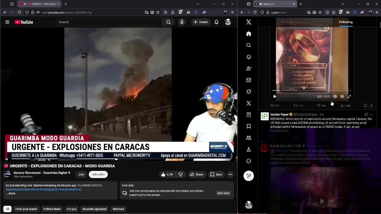The height and width of the screenshot is (214, 381).
Task: Switch to the Following tab on X
Action: point(346,22)
